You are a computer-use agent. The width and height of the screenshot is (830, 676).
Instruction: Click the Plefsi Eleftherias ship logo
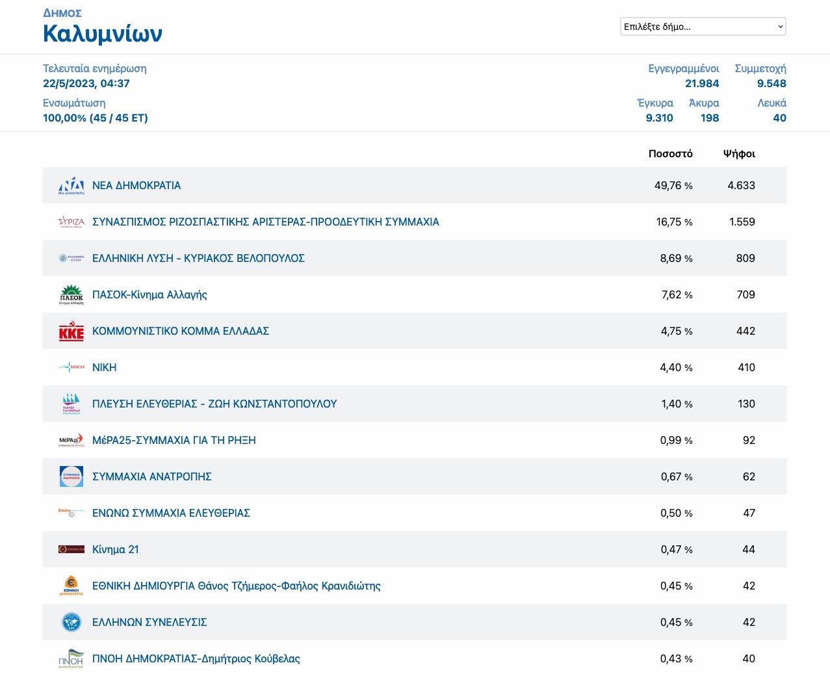click(x=71, y=404)
